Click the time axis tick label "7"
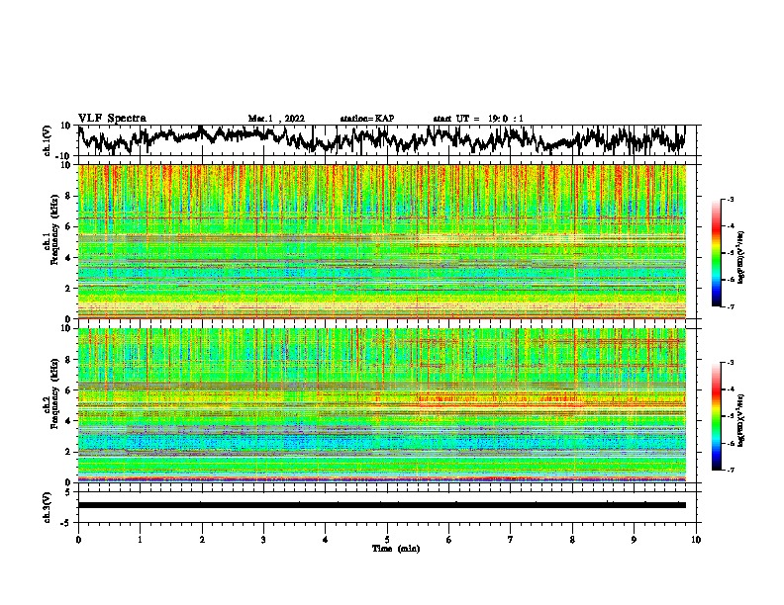 tap(511, 540)
